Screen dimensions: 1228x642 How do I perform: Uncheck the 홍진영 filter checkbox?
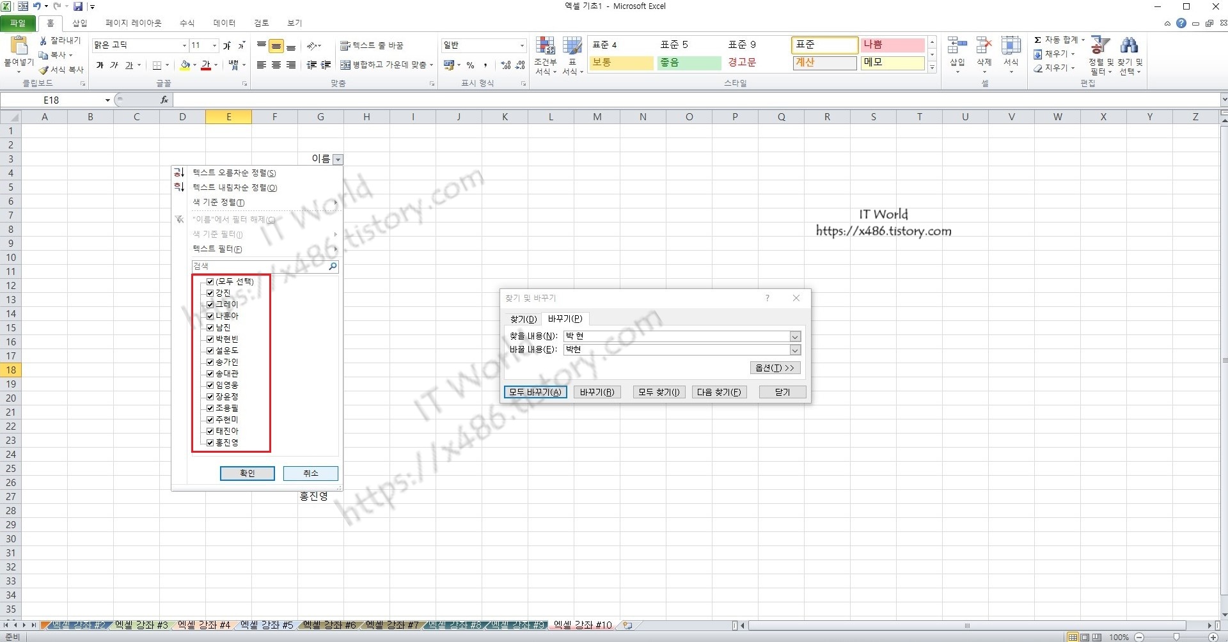pyautogui.click(x=210, y=442)
